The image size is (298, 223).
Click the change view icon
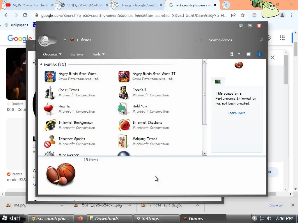tap(232, 54)
